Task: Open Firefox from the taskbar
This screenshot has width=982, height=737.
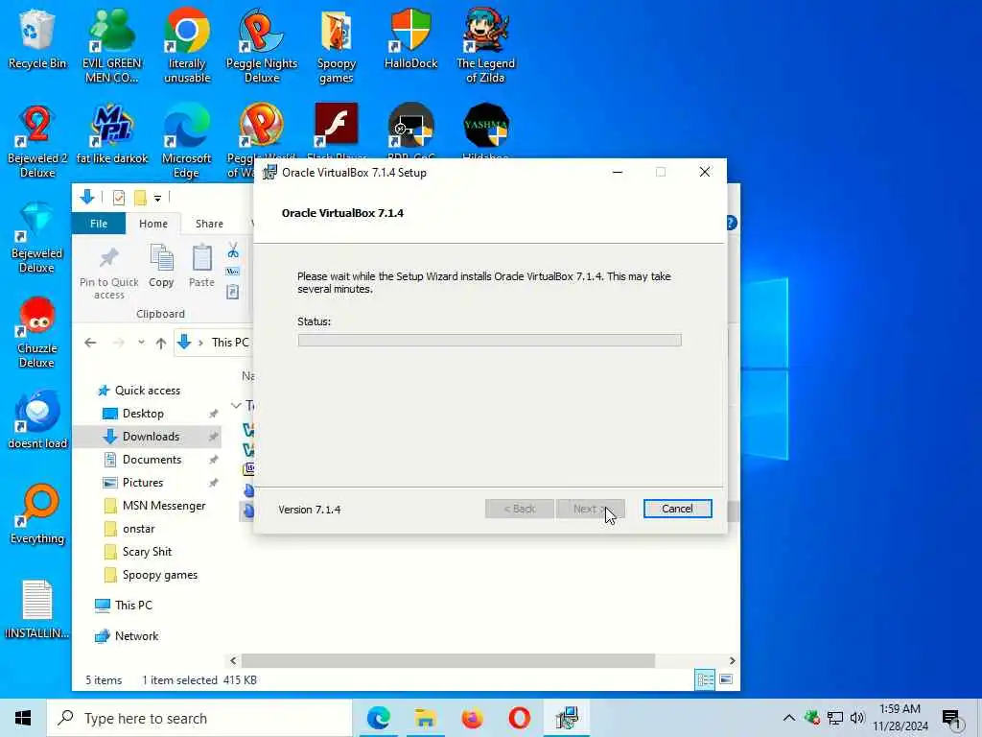Action: click(x=472, y=718)
